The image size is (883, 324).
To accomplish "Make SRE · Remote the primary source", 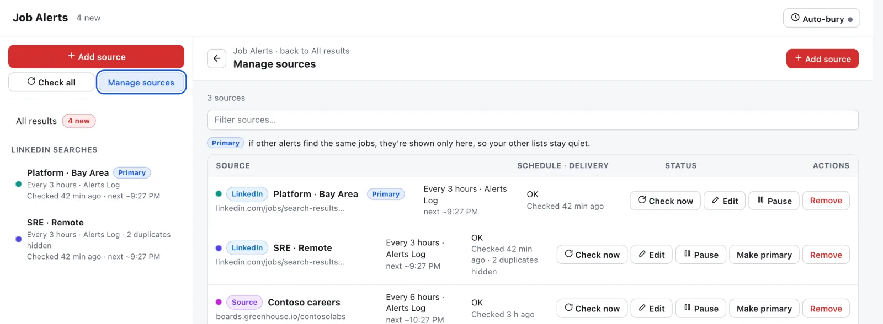I will tap(764, 255).
